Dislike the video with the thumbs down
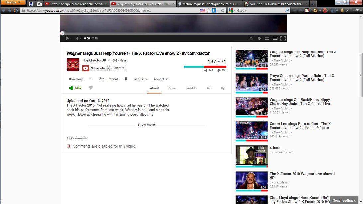Viewport: 363px width, 204px height. pos(90,88)
